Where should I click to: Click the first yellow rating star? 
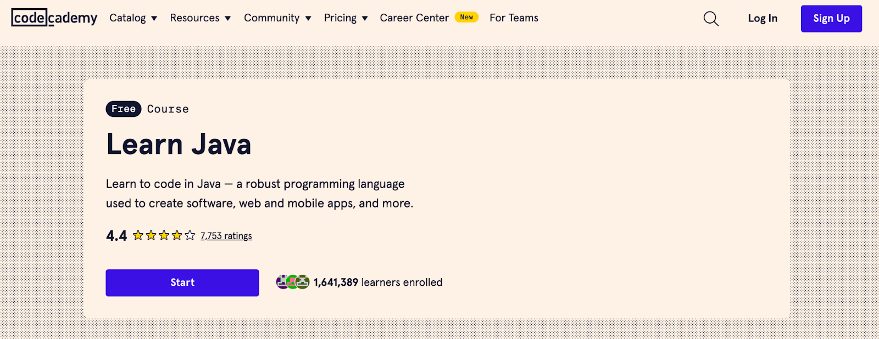click(138, 235)
